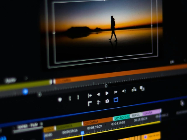The width and height of the screenshot is (187, 140).
Task: Click the Step Back one frame icon
Action: click(x=98, y=94)
